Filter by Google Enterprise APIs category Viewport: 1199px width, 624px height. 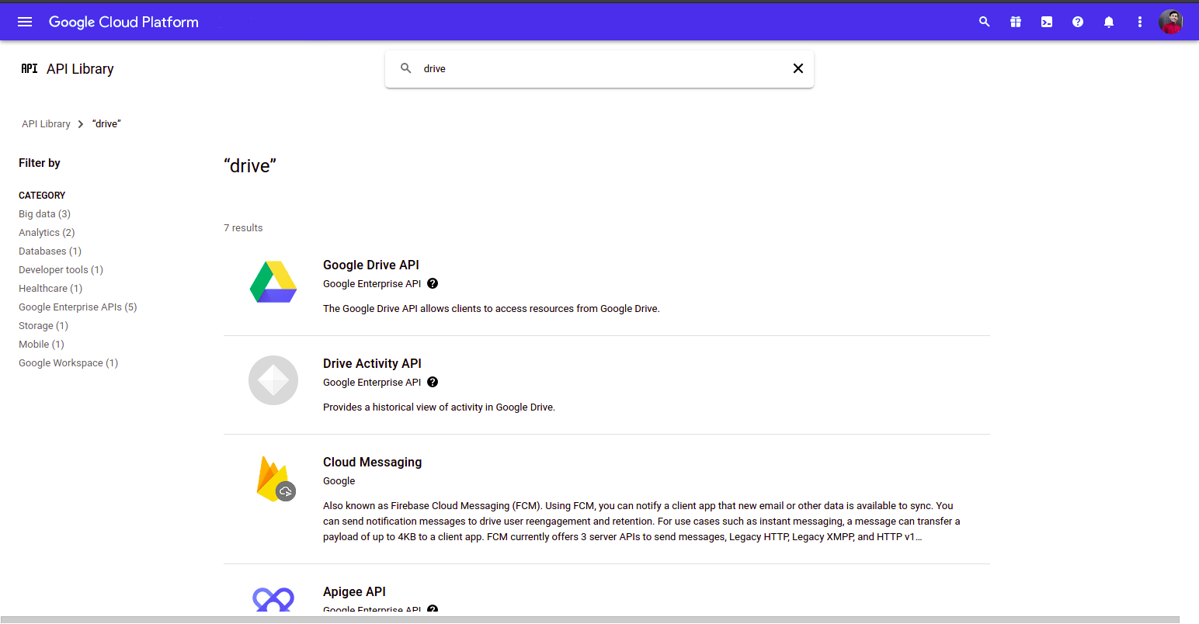[x=78, y=307]
